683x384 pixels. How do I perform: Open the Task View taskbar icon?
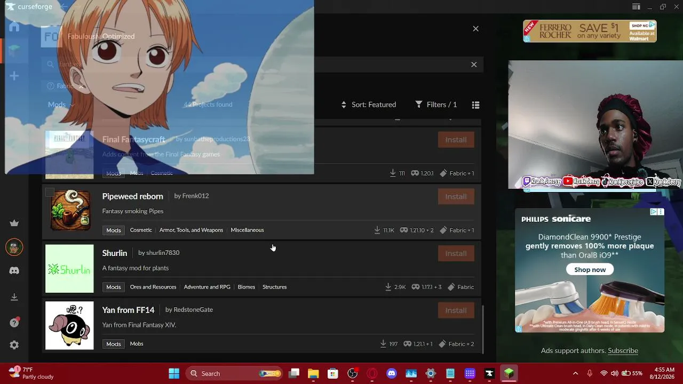click(x=294, y=373)
